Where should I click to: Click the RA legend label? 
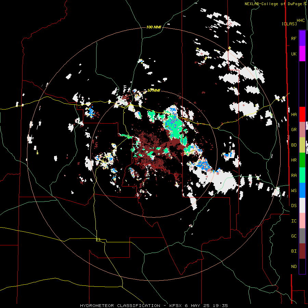[294, 176]
